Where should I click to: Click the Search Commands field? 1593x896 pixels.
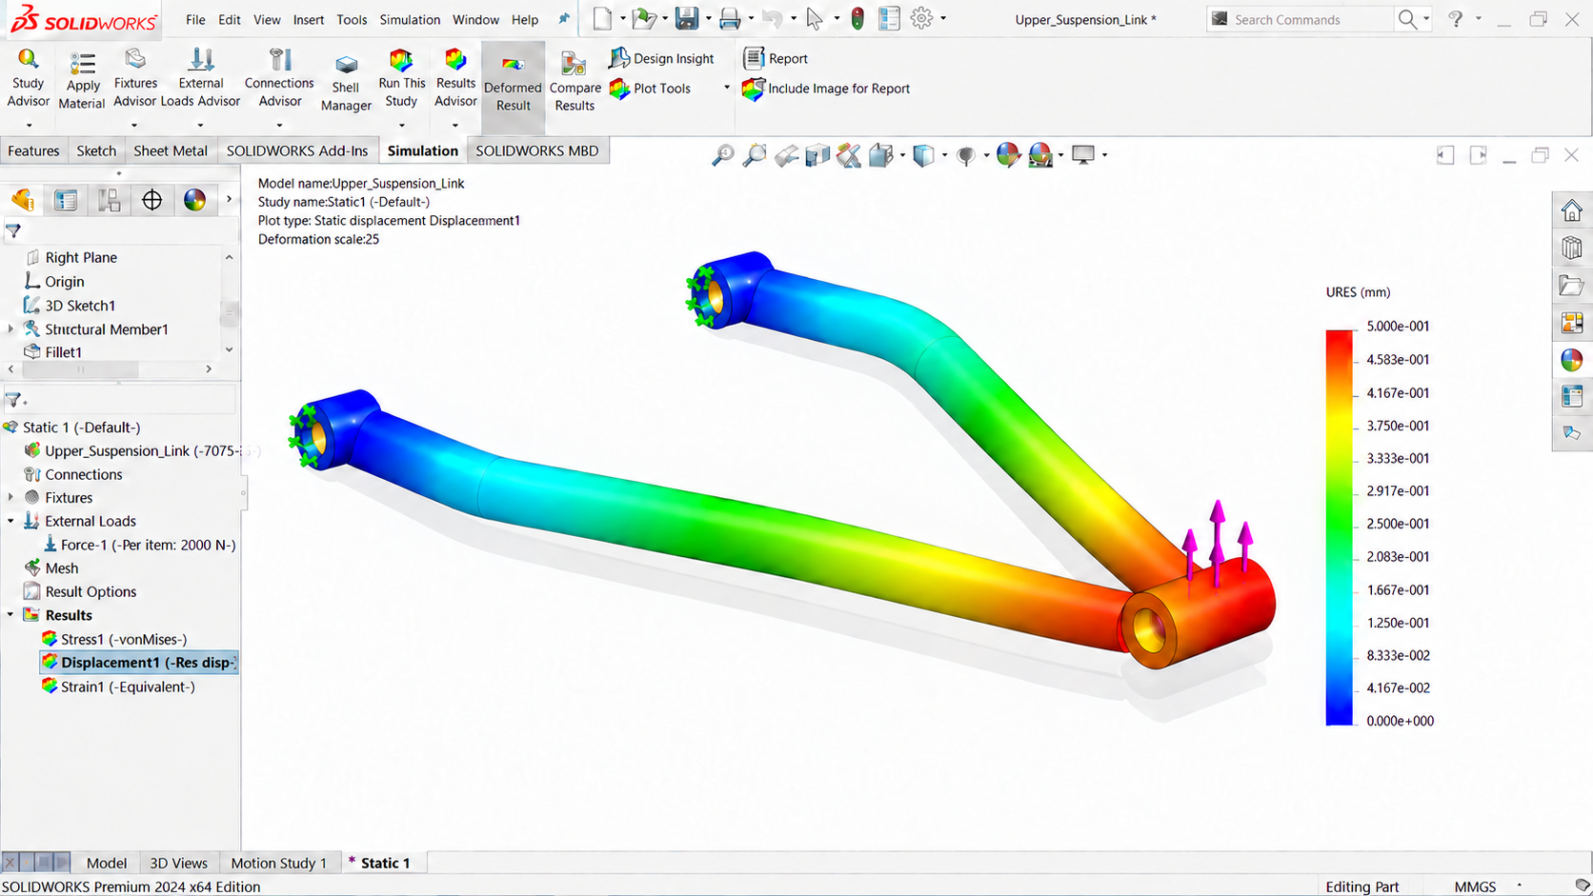1300,19
